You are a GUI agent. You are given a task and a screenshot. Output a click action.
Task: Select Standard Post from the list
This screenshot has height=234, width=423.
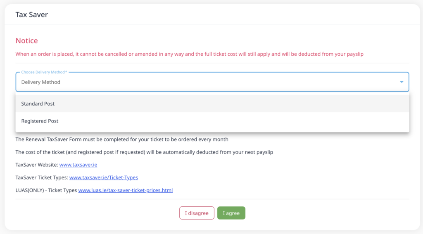tap(38, 104)
